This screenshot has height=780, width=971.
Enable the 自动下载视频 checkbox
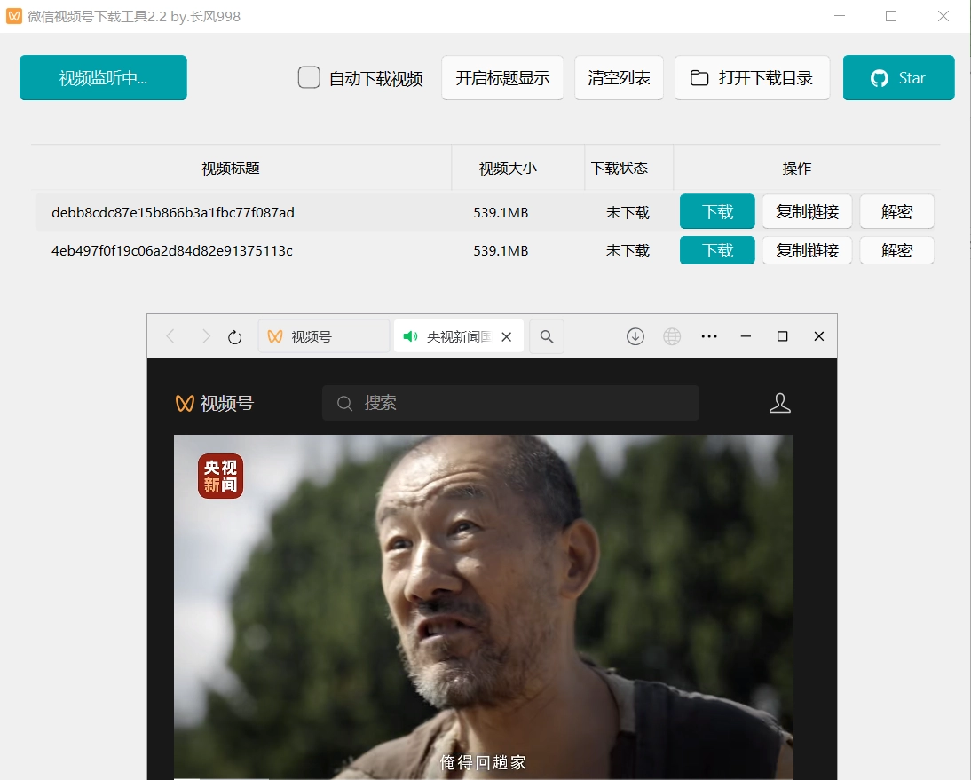click(309, 77)
